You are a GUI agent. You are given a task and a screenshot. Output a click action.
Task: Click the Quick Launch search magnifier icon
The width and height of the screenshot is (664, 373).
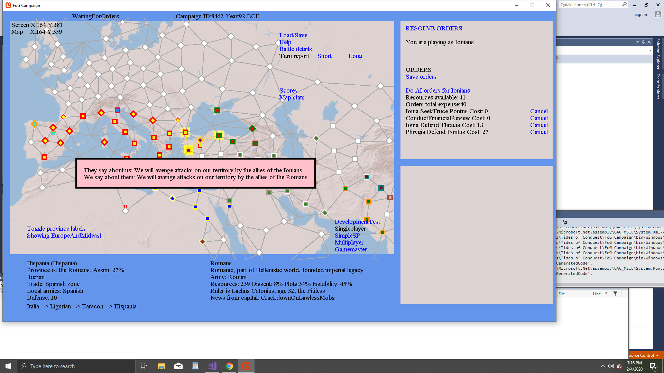click(624, 4)
